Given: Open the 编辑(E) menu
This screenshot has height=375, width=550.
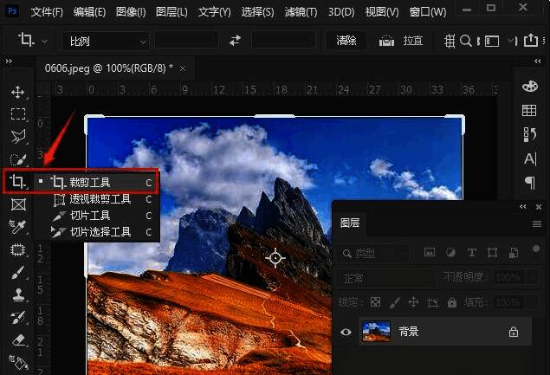Looking at the screenshot, I should [x=89, y=12].
